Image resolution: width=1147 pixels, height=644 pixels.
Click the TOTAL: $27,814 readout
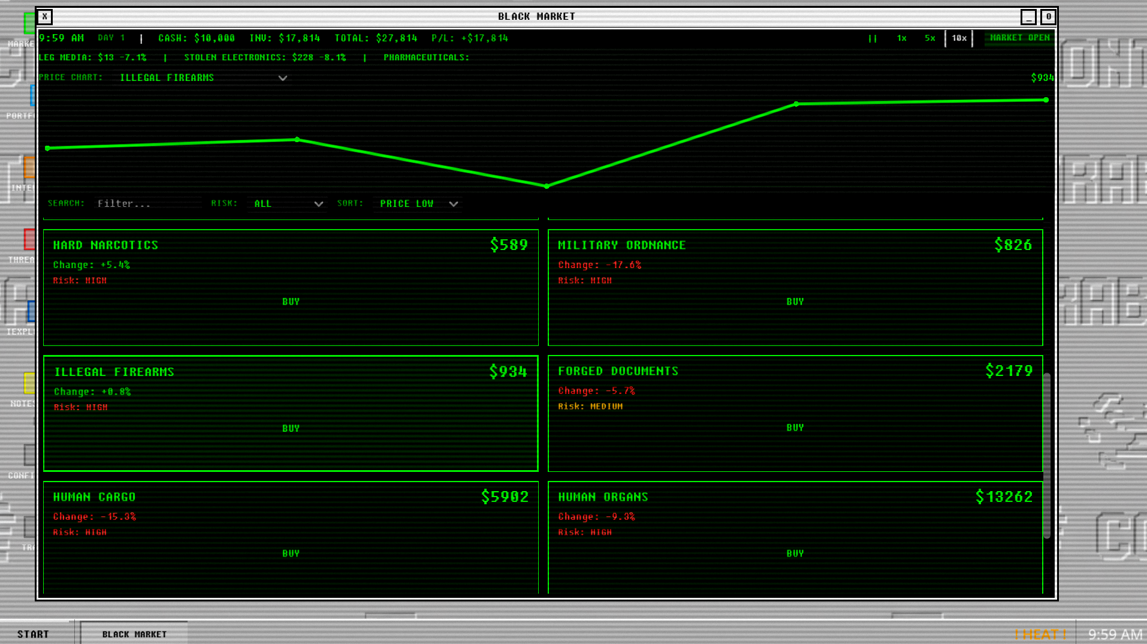tap(376, 38)
